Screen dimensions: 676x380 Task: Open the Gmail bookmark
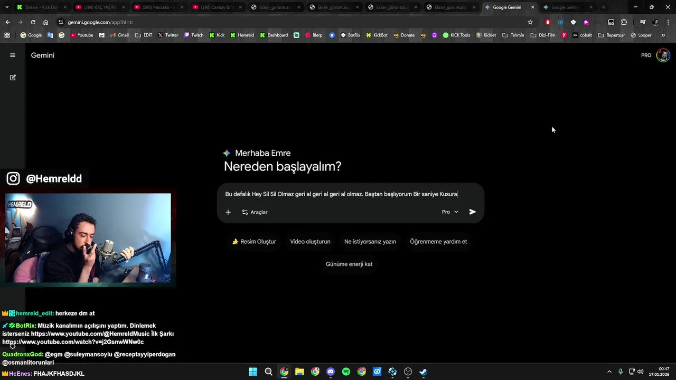pos(119,35)
